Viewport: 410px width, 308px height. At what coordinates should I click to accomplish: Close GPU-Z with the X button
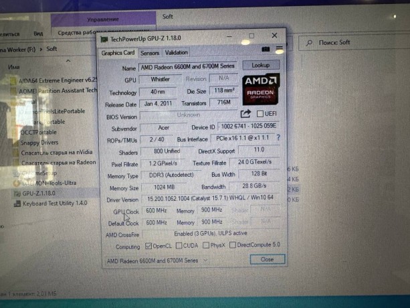[274, 35]
